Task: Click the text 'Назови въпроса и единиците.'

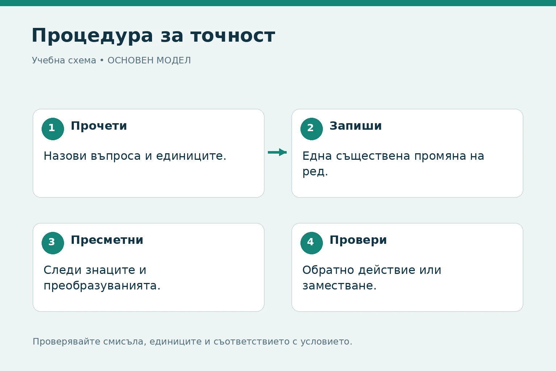Action: [x=135, y=156]
